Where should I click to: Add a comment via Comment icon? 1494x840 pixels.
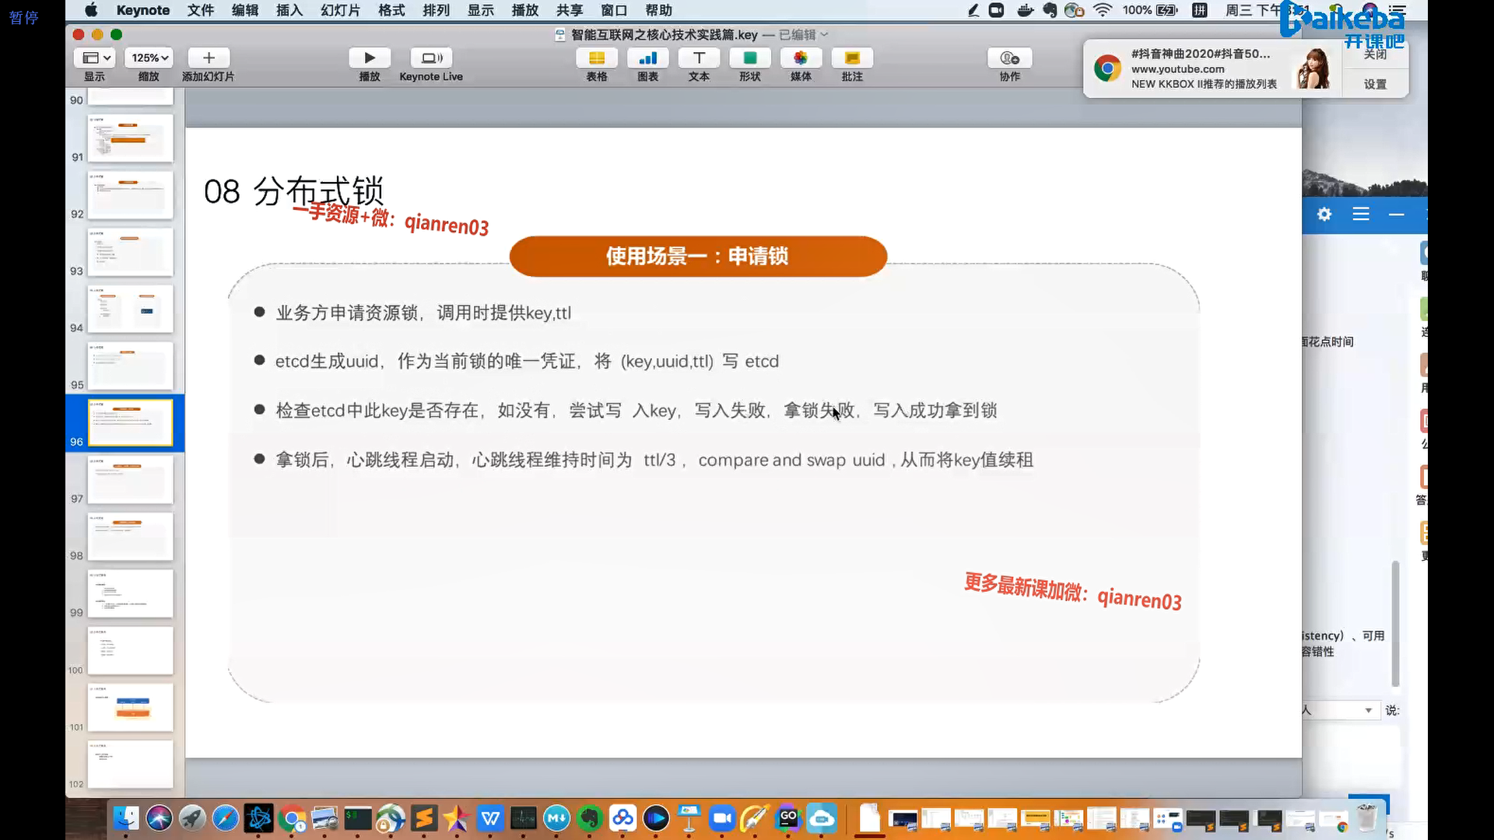852,58
